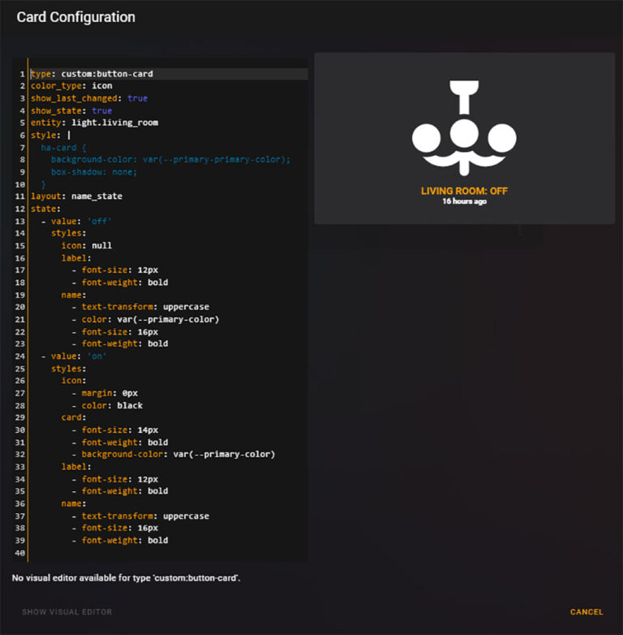The width and height of the screenshot is (623, 635).
Task: Place cursor on 'custom:button-card' type line
Action: pos(106,74)
